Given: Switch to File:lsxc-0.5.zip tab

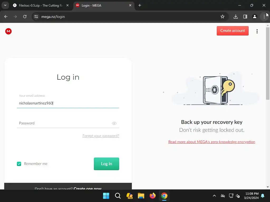Looking at the screenshot, I should point(40,6).
